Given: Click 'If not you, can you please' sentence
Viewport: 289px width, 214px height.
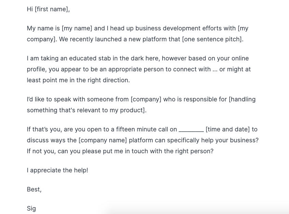Looking at the screenshot, I should tap(64, 151).
